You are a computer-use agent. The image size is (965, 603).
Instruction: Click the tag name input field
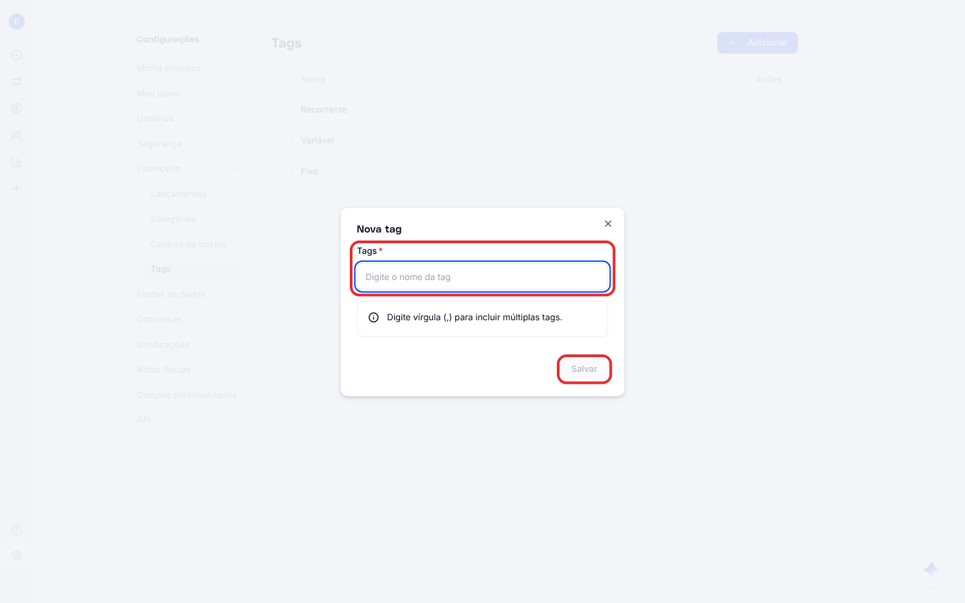coord(482,277)
